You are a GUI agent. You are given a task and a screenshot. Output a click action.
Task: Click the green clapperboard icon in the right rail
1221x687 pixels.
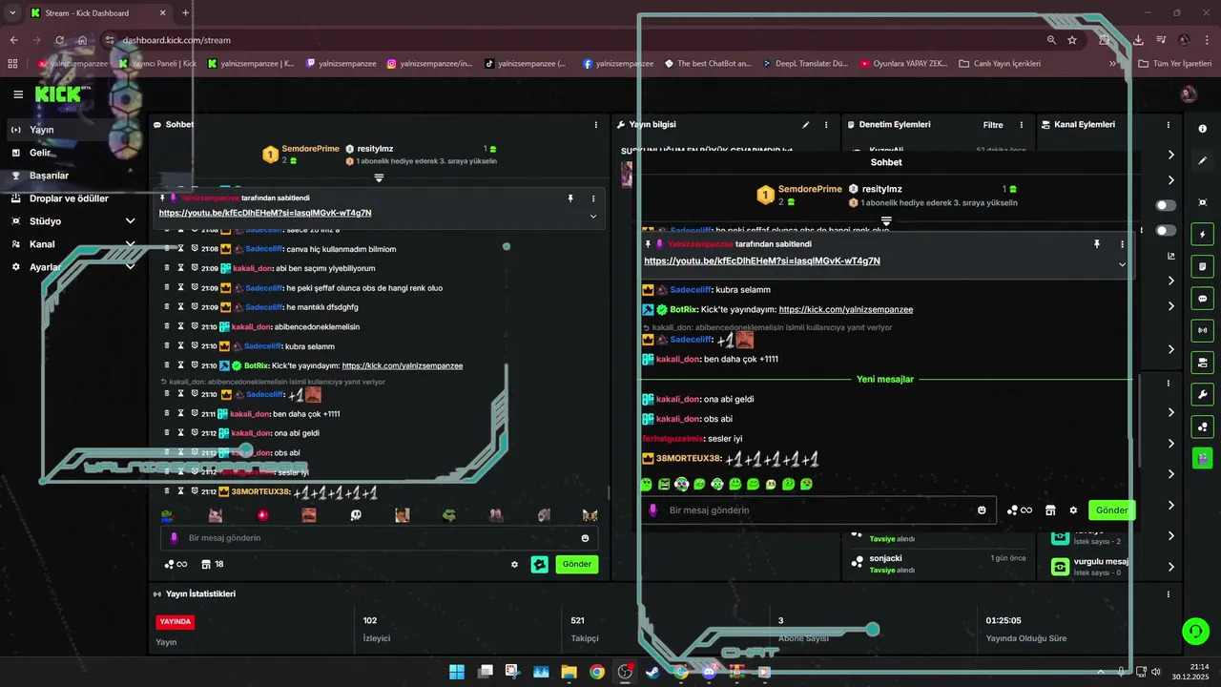pyautogui.click(x=1202, y=458)
